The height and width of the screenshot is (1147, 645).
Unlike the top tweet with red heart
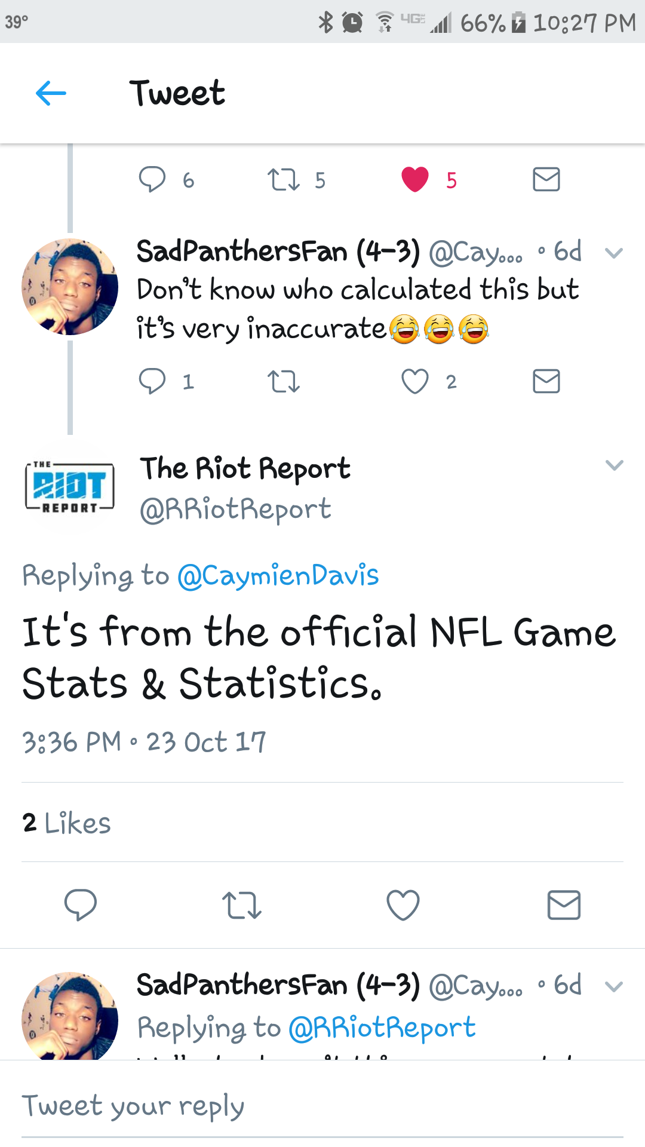coord(415,179)
